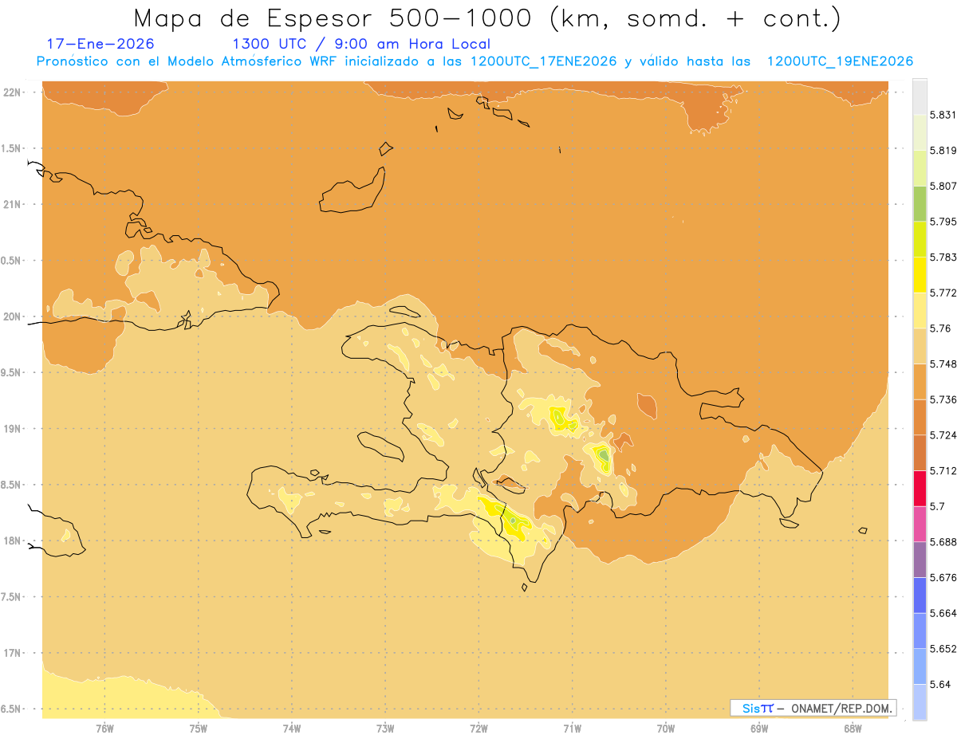Click the legend value "5.736"

pyautogui.click(x=943, y=399)
